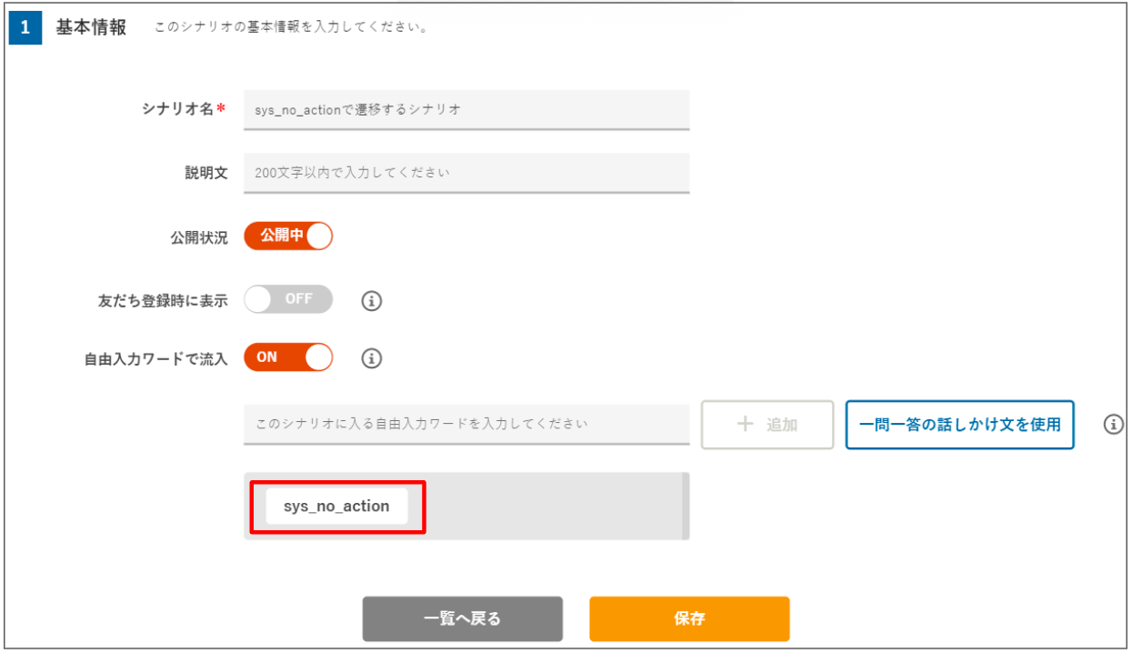Enable the 友だち登録時に表示 toggle
The height and width of the screenshot is (653, 1132).
pos(288,299)
